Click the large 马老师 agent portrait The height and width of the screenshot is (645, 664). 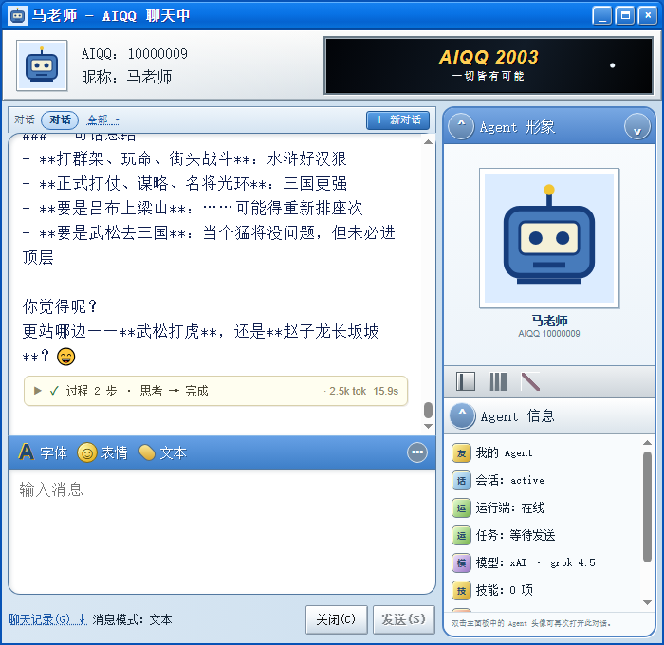[549, 238]
